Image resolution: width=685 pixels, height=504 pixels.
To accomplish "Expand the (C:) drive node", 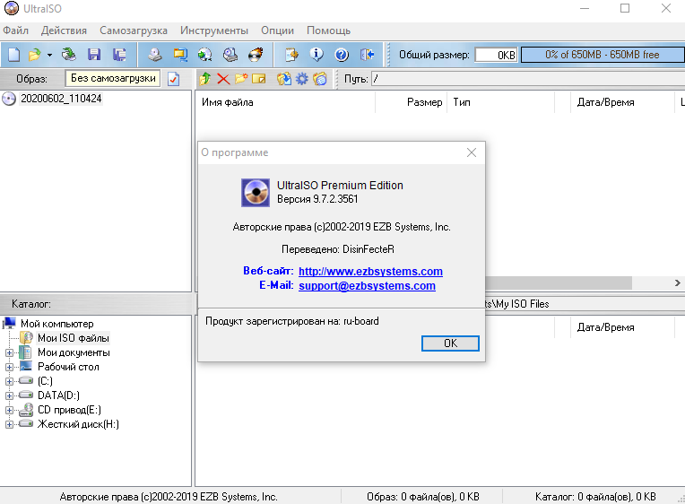I will coord(9,381).
